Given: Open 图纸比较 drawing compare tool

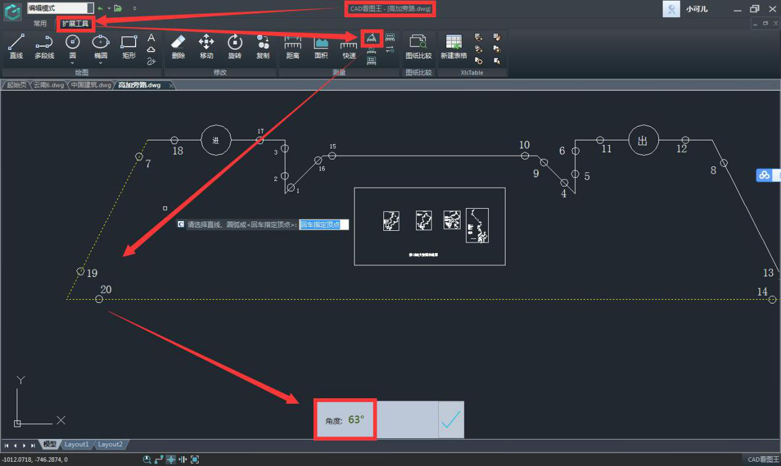Looking at the screenshot, I should click(419, 47).
